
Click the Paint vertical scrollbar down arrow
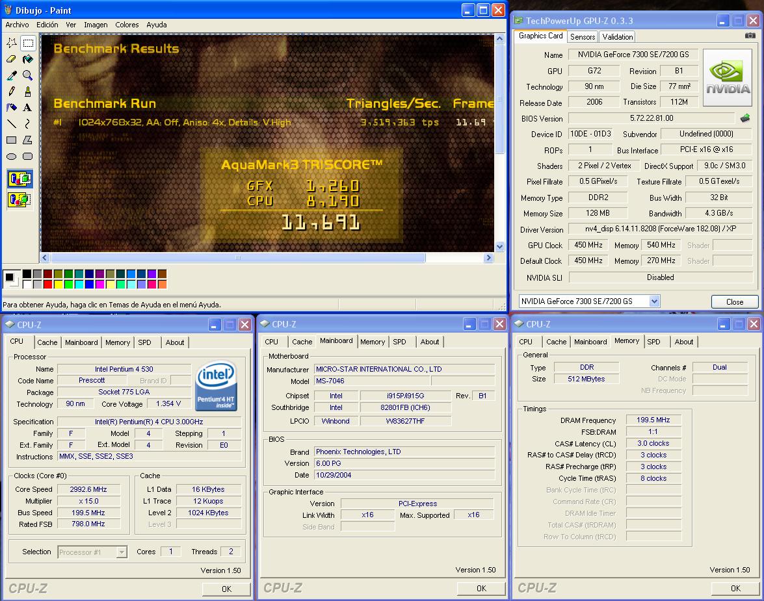coord(499,246)
